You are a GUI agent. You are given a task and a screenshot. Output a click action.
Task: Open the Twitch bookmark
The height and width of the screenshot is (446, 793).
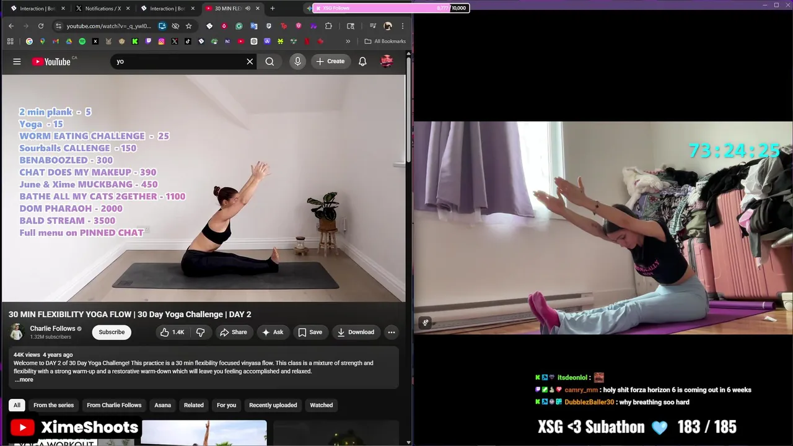coord(148,42)
